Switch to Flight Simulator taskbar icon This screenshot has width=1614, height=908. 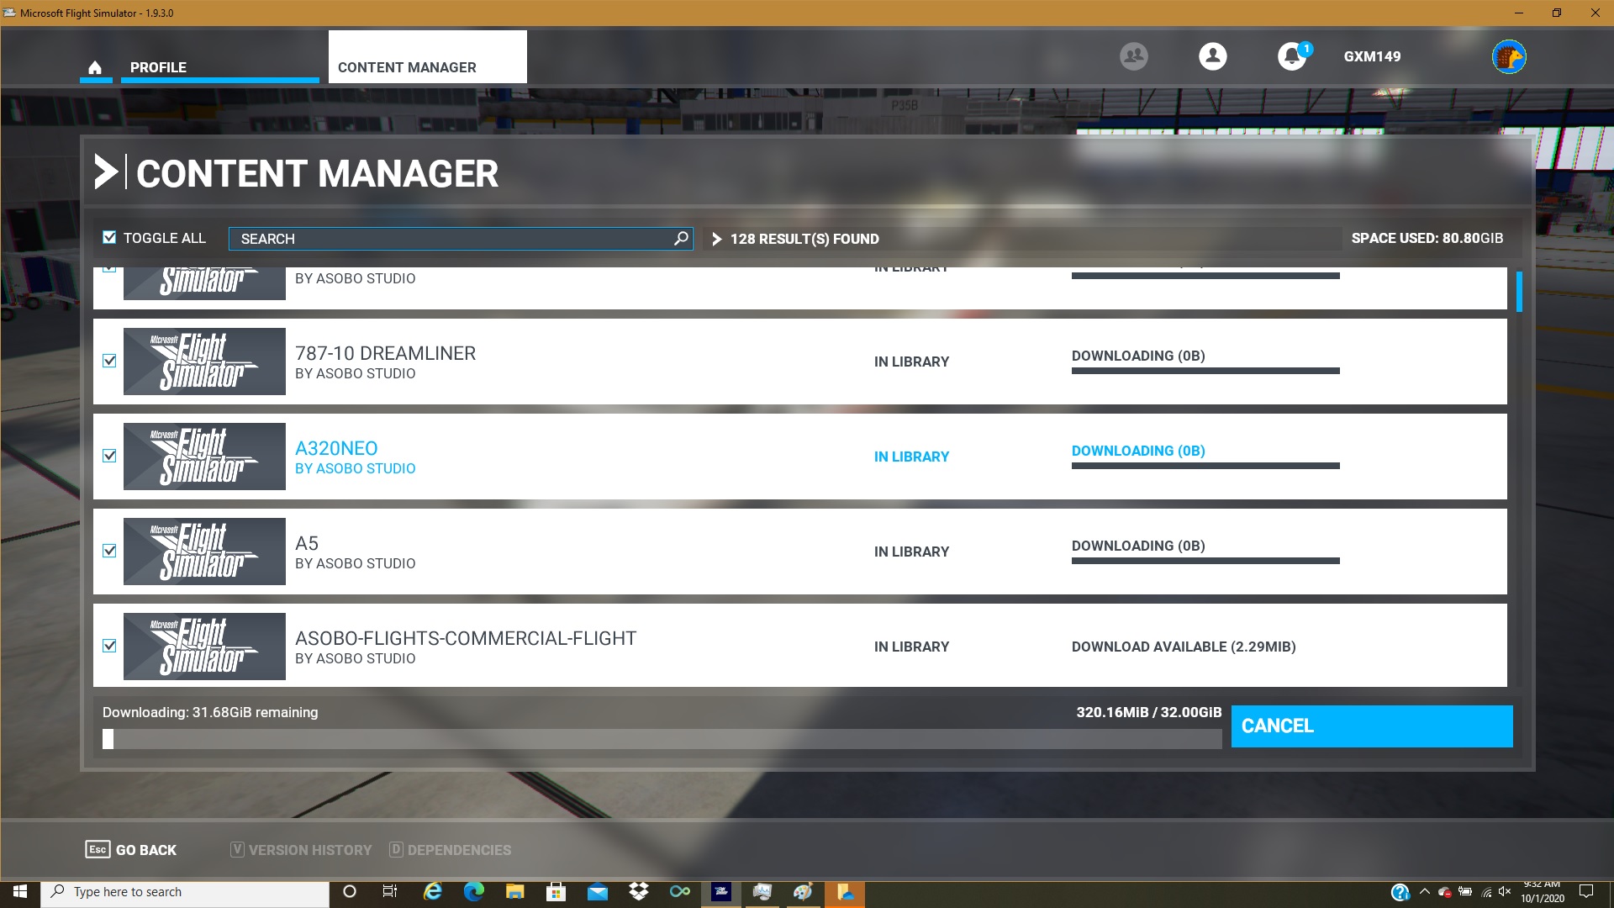point(720,892)
